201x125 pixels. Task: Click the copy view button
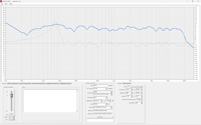[x=141, y=87]
